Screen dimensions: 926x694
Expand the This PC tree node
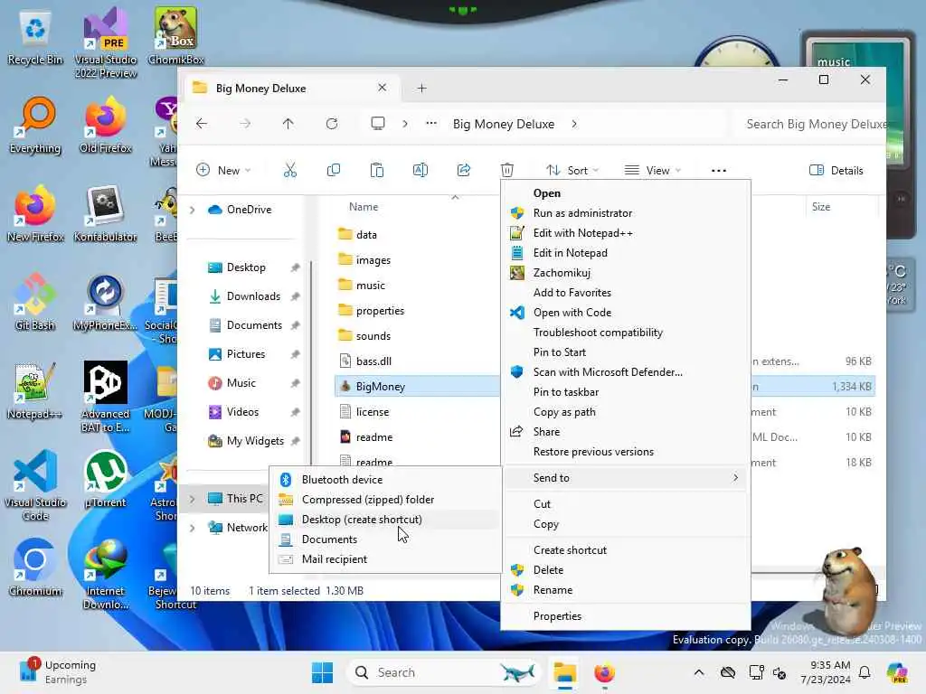192,499
